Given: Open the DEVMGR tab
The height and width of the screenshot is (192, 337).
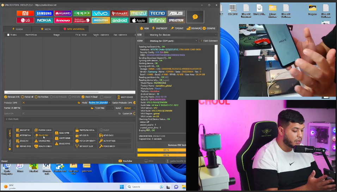Looking at the screenshot, I should pyautogui.click(x=194, y=28).
